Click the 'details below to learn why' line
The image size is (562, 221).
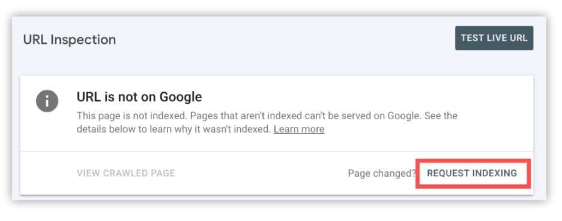174,129
